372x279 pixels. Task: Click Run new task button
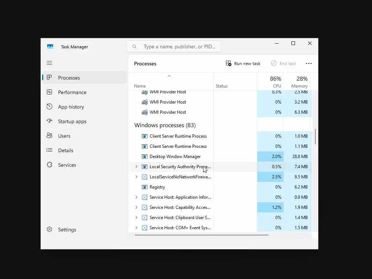(243, 63)
